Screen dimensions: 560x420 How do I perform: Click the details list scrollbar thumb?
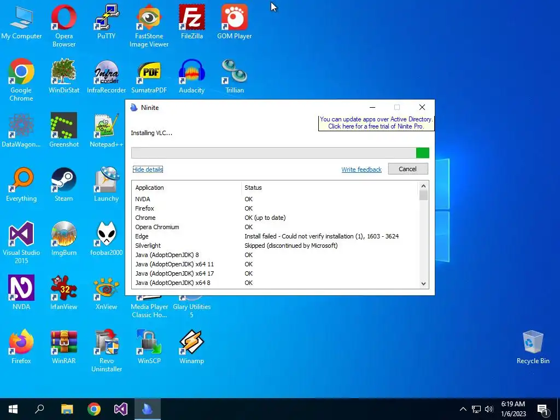pos(423,195)
